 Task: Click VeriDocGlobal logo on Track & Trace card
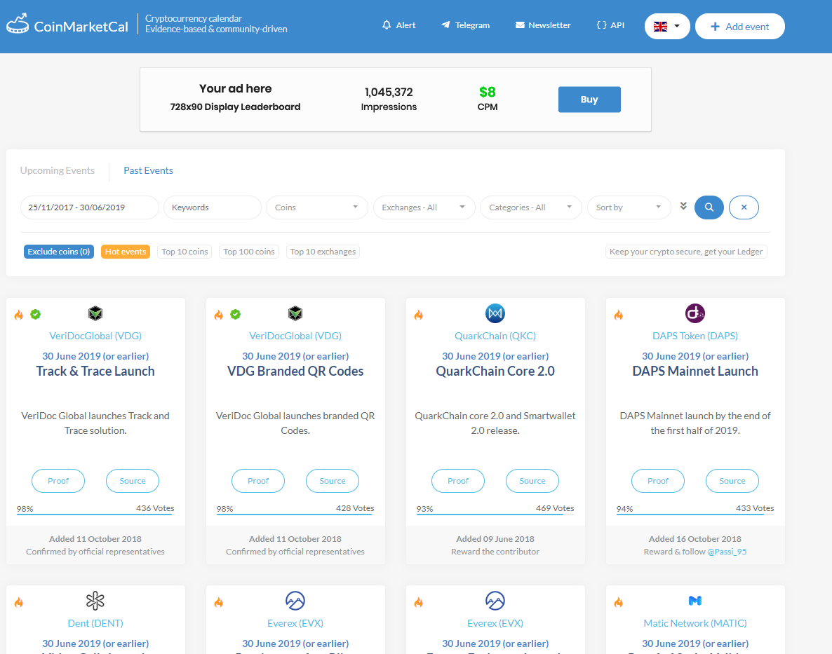[x=95, y=313]
